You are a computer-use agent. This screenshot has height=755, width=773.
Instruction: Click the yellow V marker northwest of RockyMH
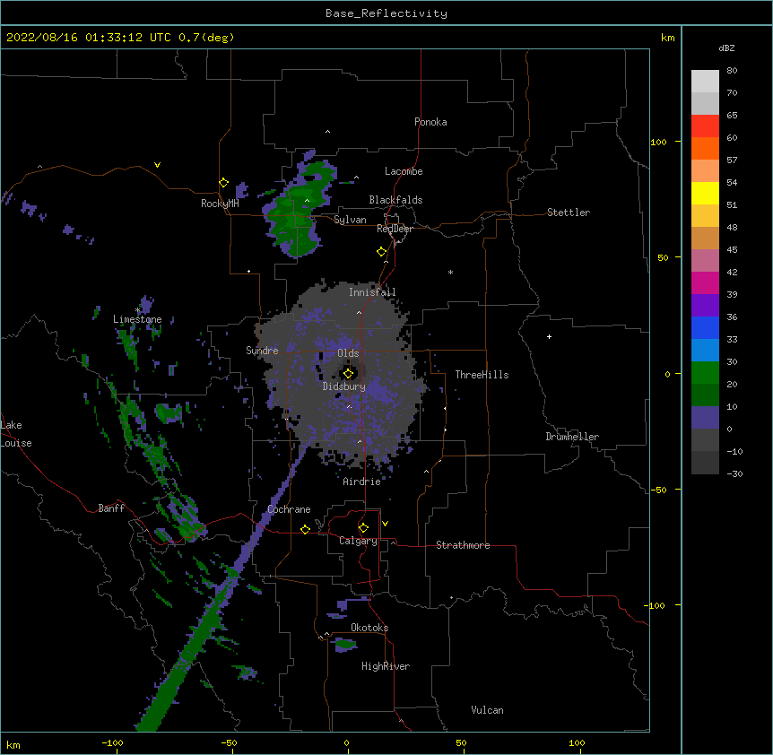(x=157, y=165)
